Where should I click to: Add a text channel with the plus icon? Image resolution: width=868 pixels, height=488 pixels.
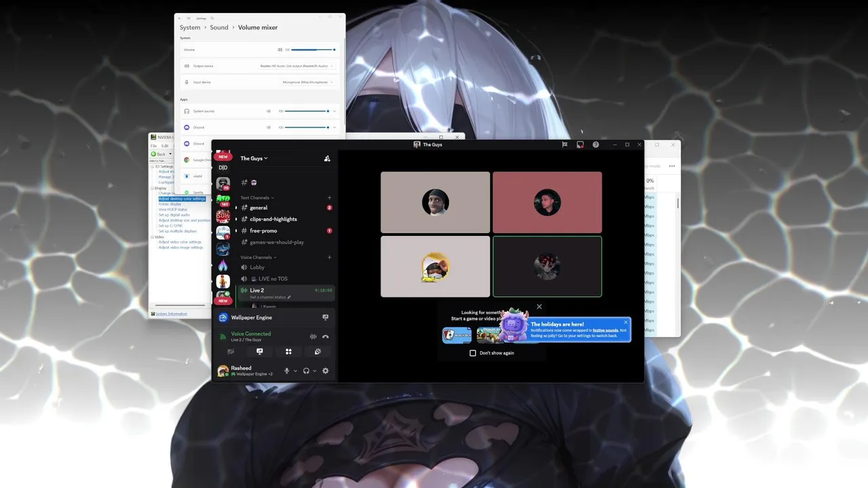[x=330, y=198]
